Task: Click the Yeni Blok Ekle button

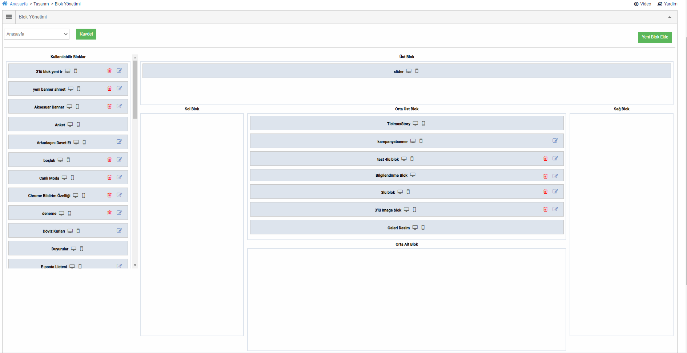Action: pos(655,37)
